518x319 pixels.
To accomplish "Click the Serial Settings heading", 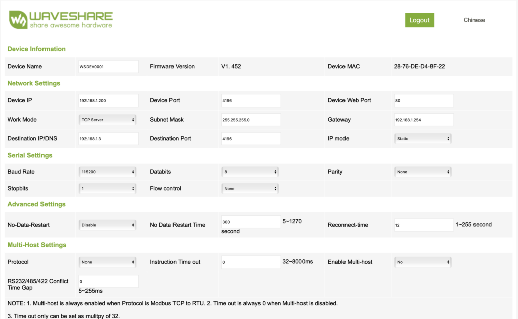I will tap(30, 155).
